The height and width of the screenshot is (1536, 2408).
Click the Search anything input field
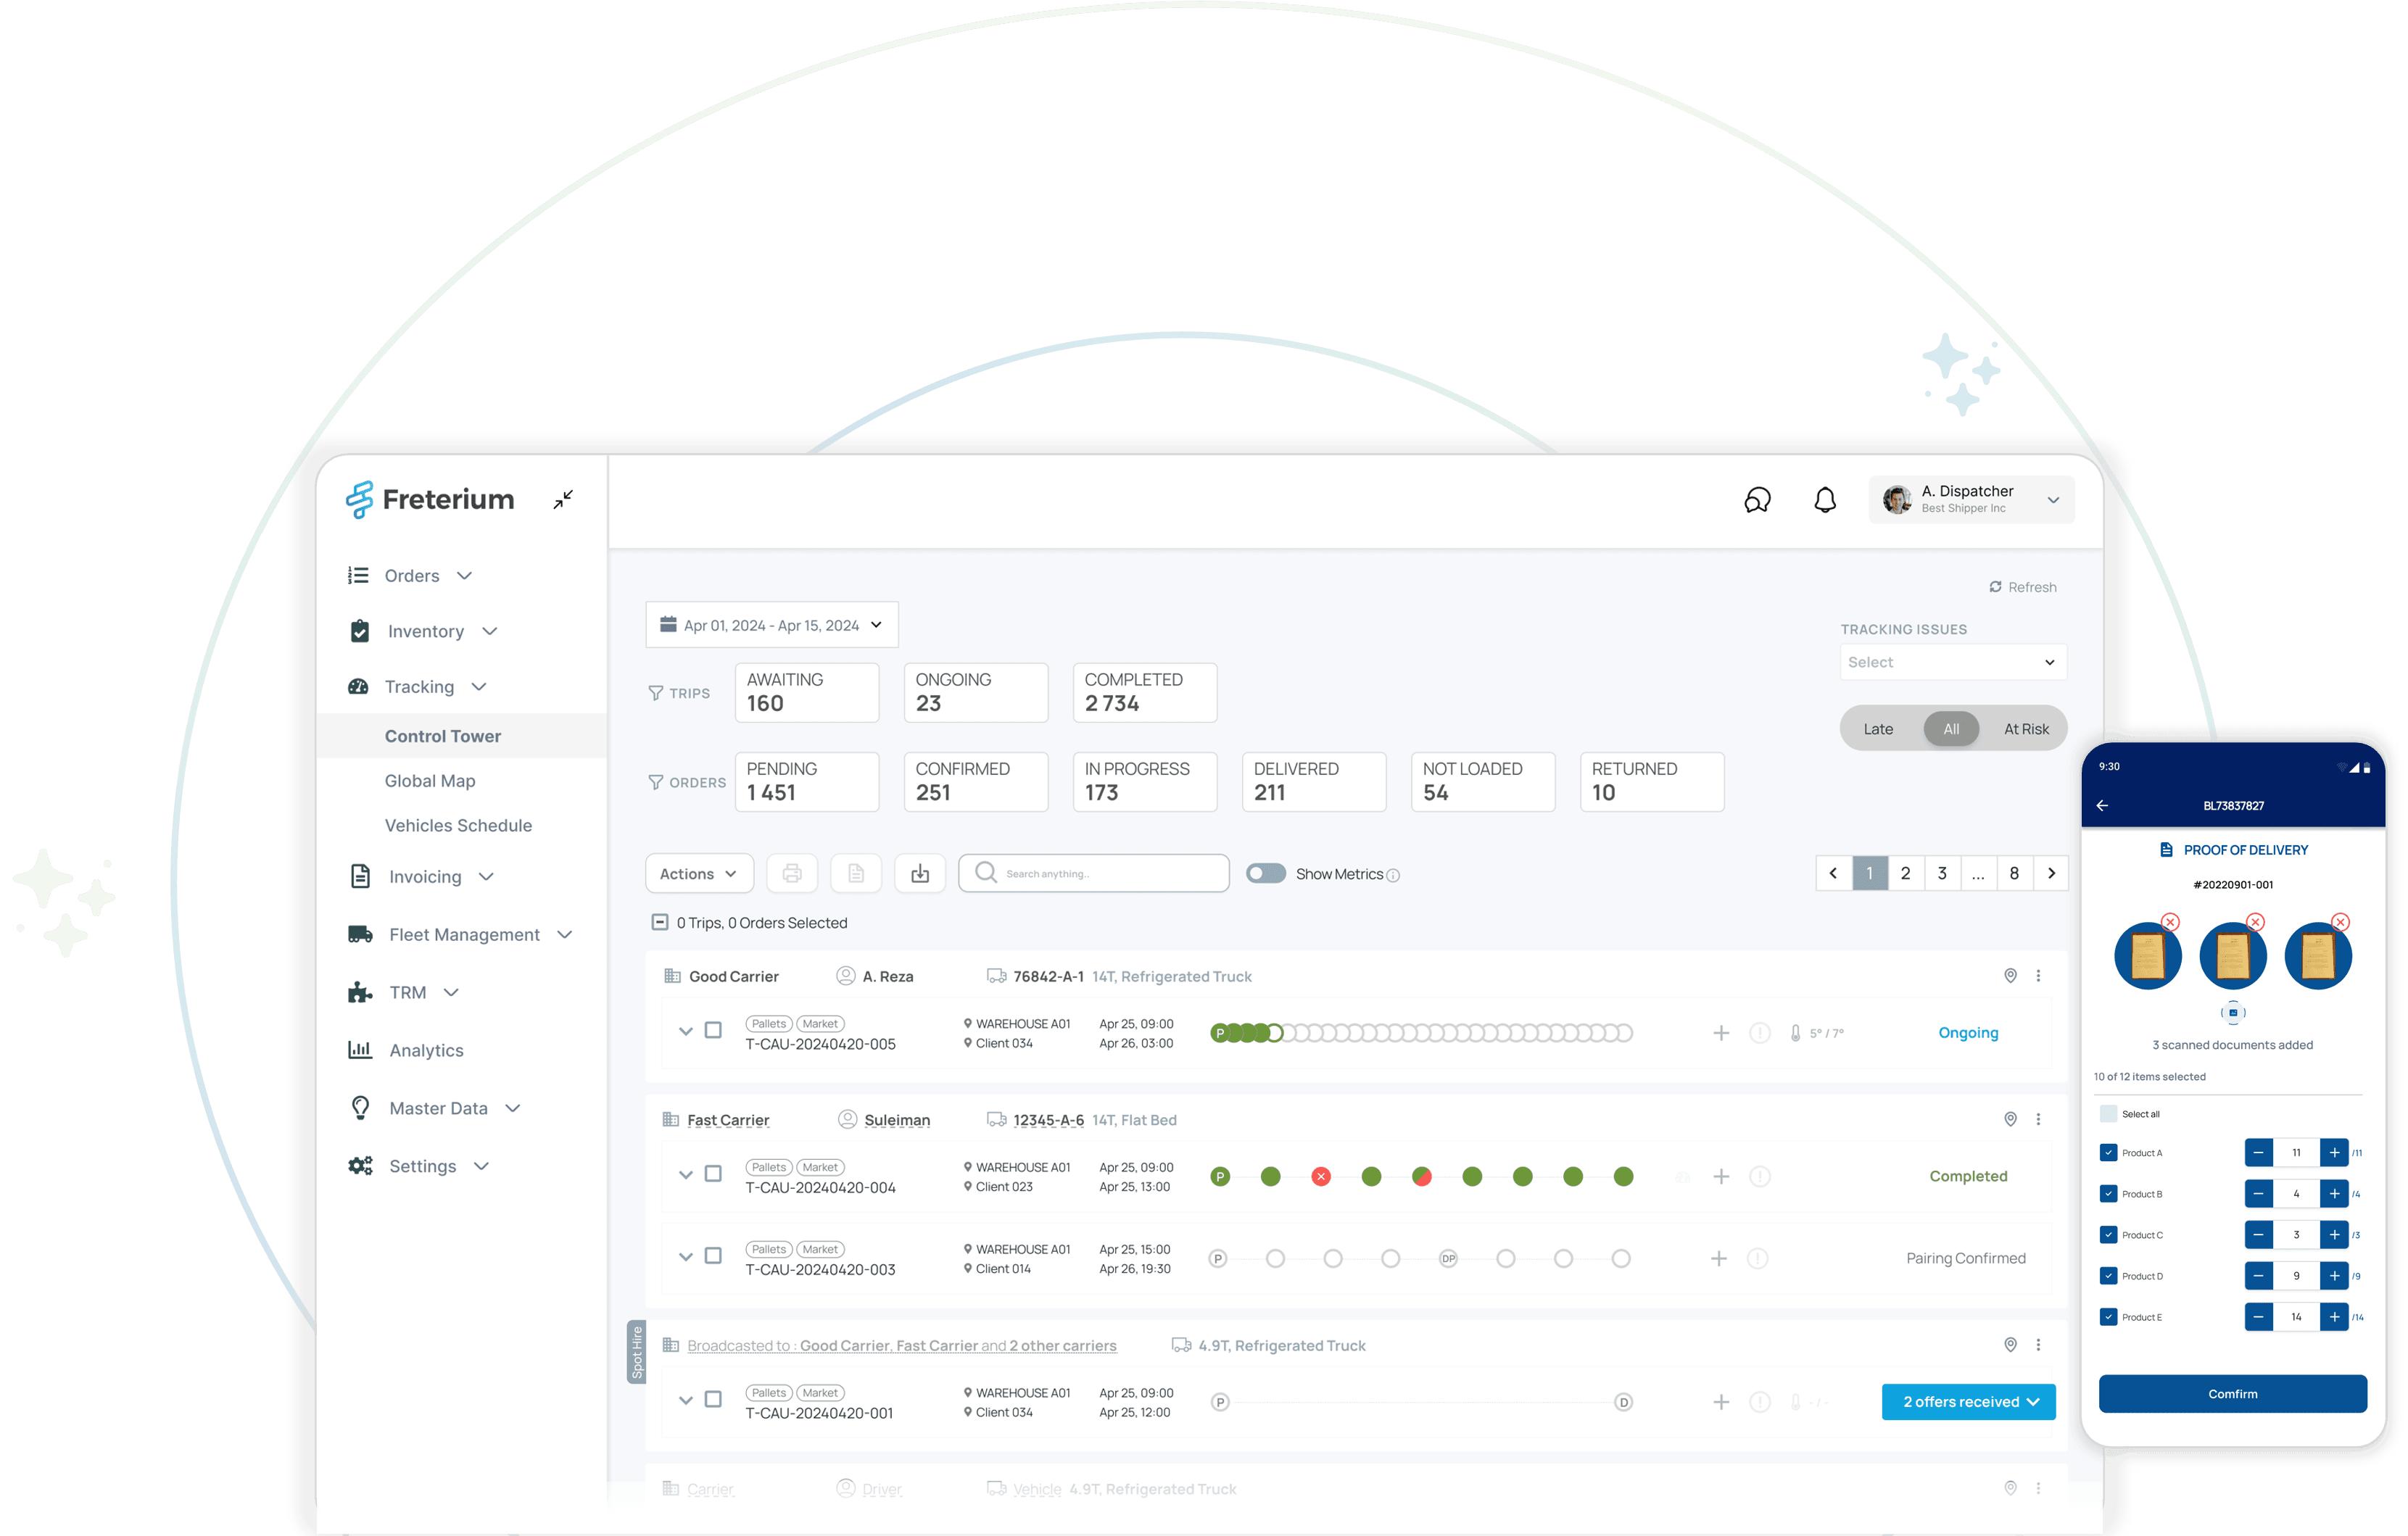(1106, 873)
